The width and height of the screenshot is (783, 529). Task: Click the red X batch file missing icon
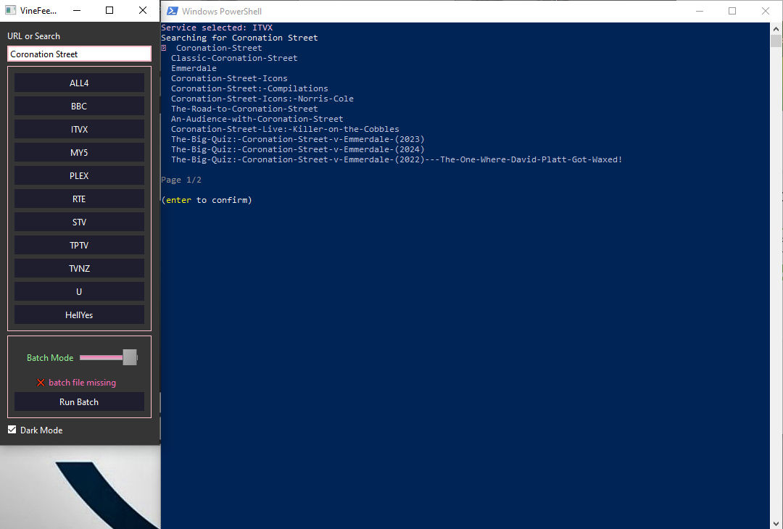(41, 383)
